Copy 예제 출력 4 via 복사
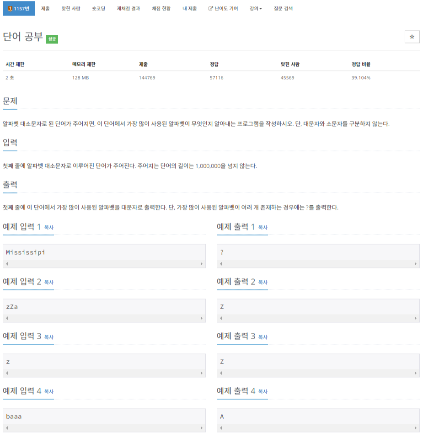Screen dimensions: 423x438 pyautogui.click(x=263, y=391)
